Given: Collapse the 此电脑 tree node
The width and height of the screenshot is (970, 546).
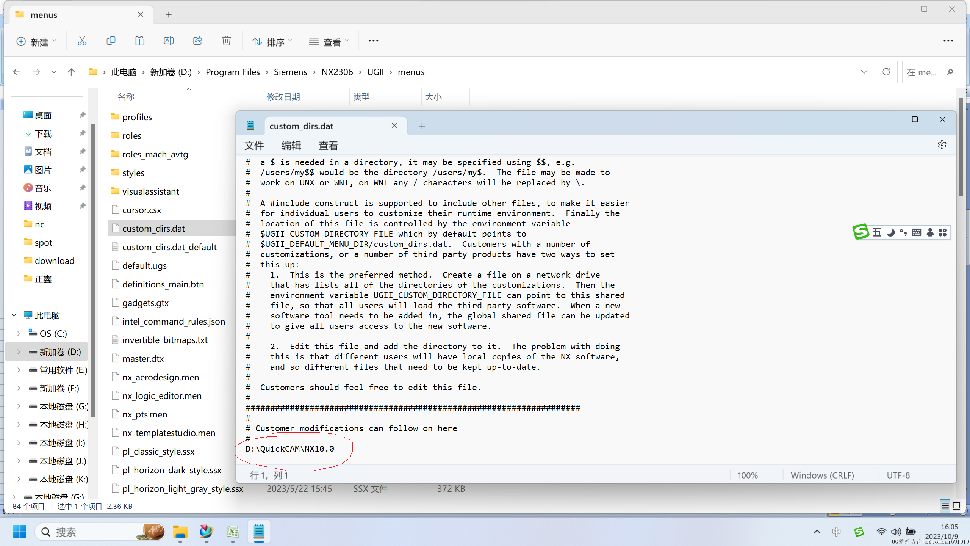Looking at the screenshot, I should (14, 315).
